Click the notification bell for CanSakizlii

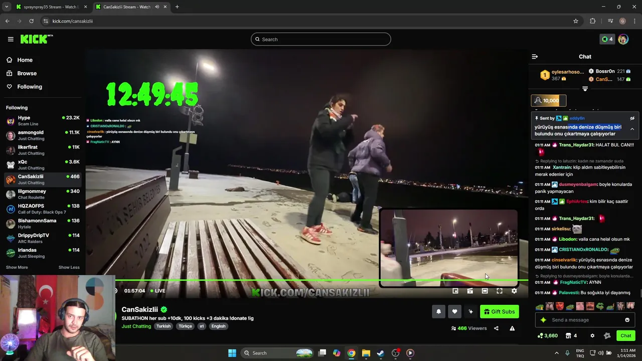438,311
